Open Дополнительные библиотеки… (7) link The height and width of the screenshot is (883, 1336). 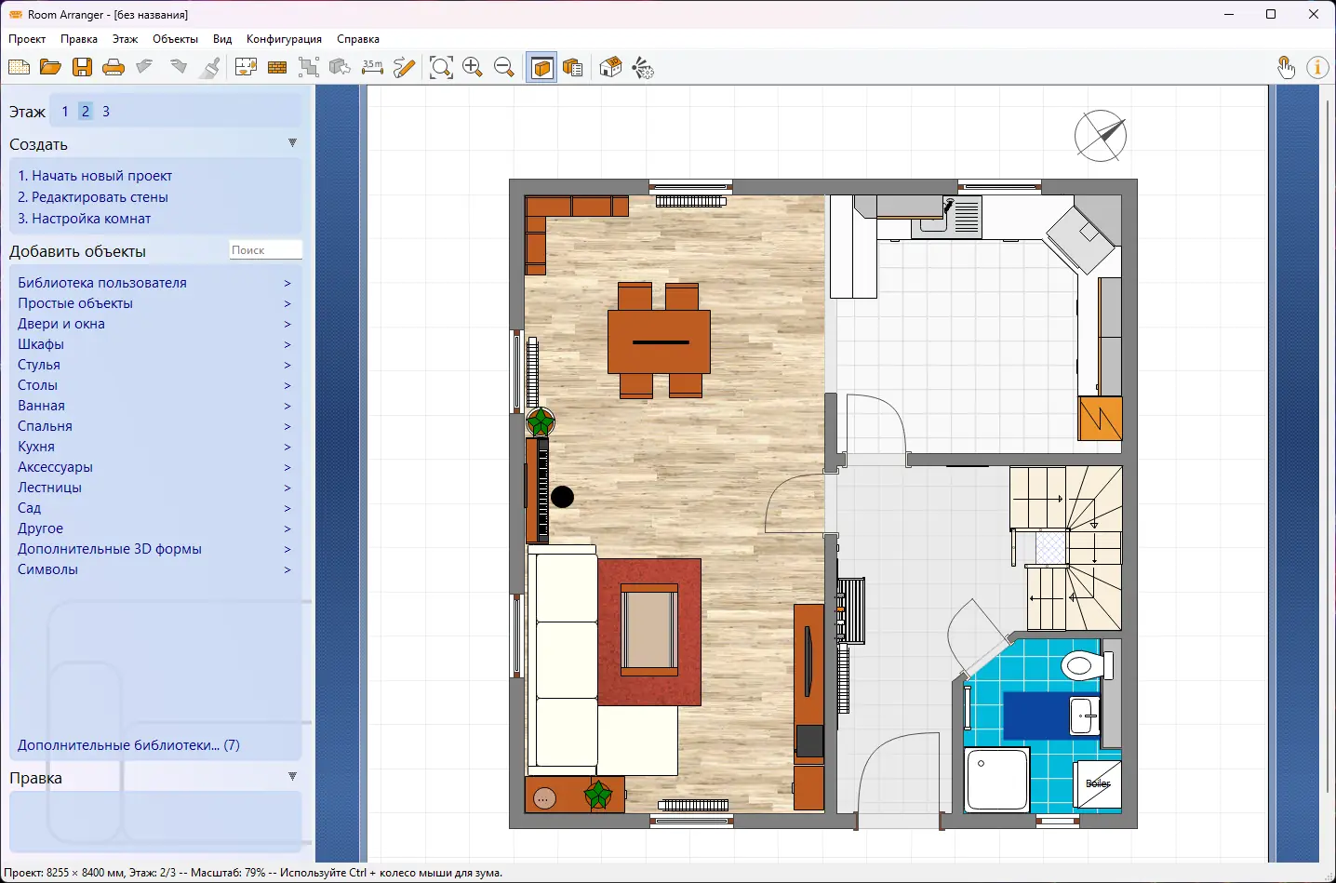click(x=128, y=745)
